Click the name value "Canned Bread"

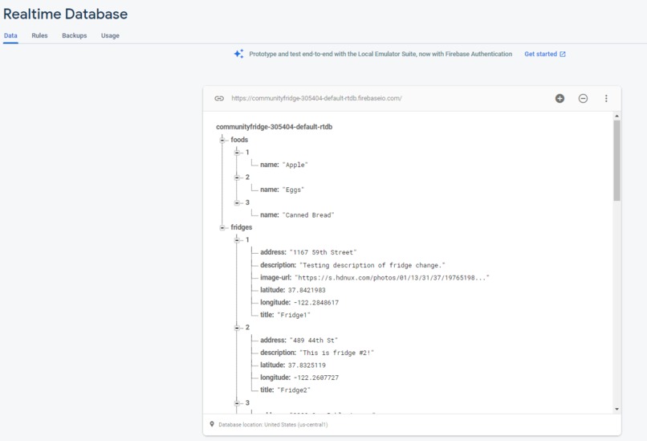(308, 215)
